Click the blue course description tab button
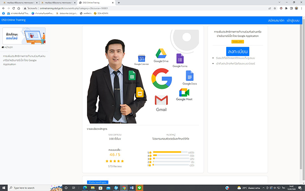This screenshot has height=191, width=305. pyautogui.click(x=98, y=182)
